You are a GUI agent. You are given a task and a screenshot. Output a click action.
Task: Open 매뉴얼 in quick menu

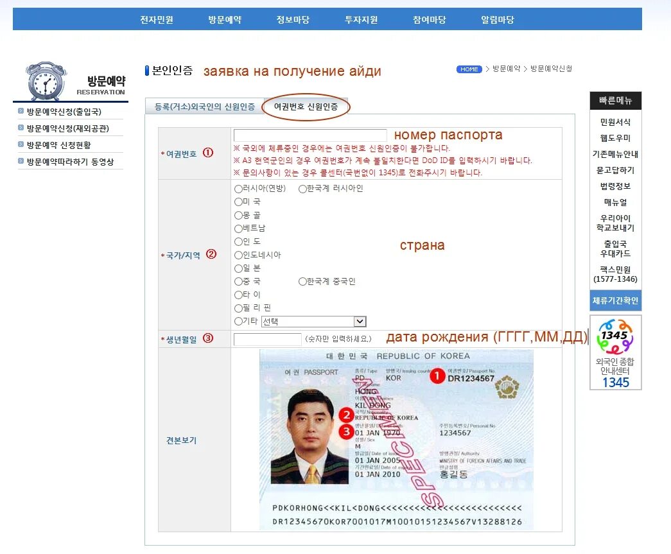coord(615,202)
